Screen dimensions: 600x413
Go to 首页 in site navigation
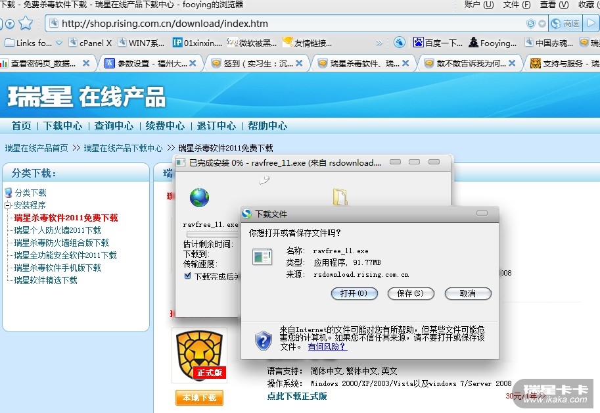tap(22, 126)
